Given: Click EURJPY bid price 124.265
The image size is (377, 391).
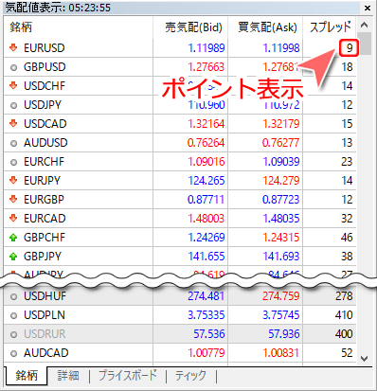Looking at the screenshot, I should click(206, 181).
